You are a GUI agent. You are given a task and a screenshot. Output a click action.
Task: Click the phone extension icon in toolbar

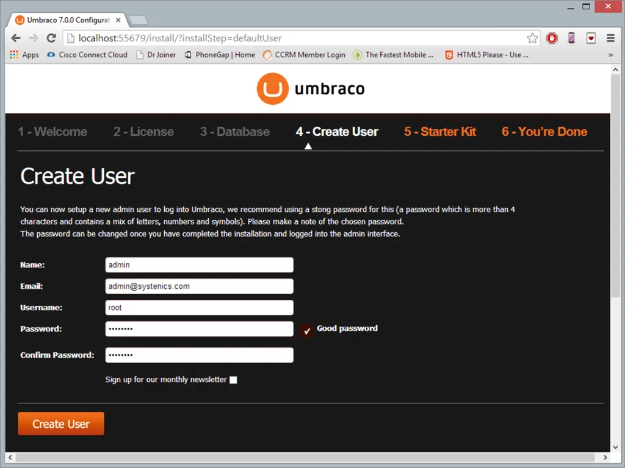(x=571, y=38)
